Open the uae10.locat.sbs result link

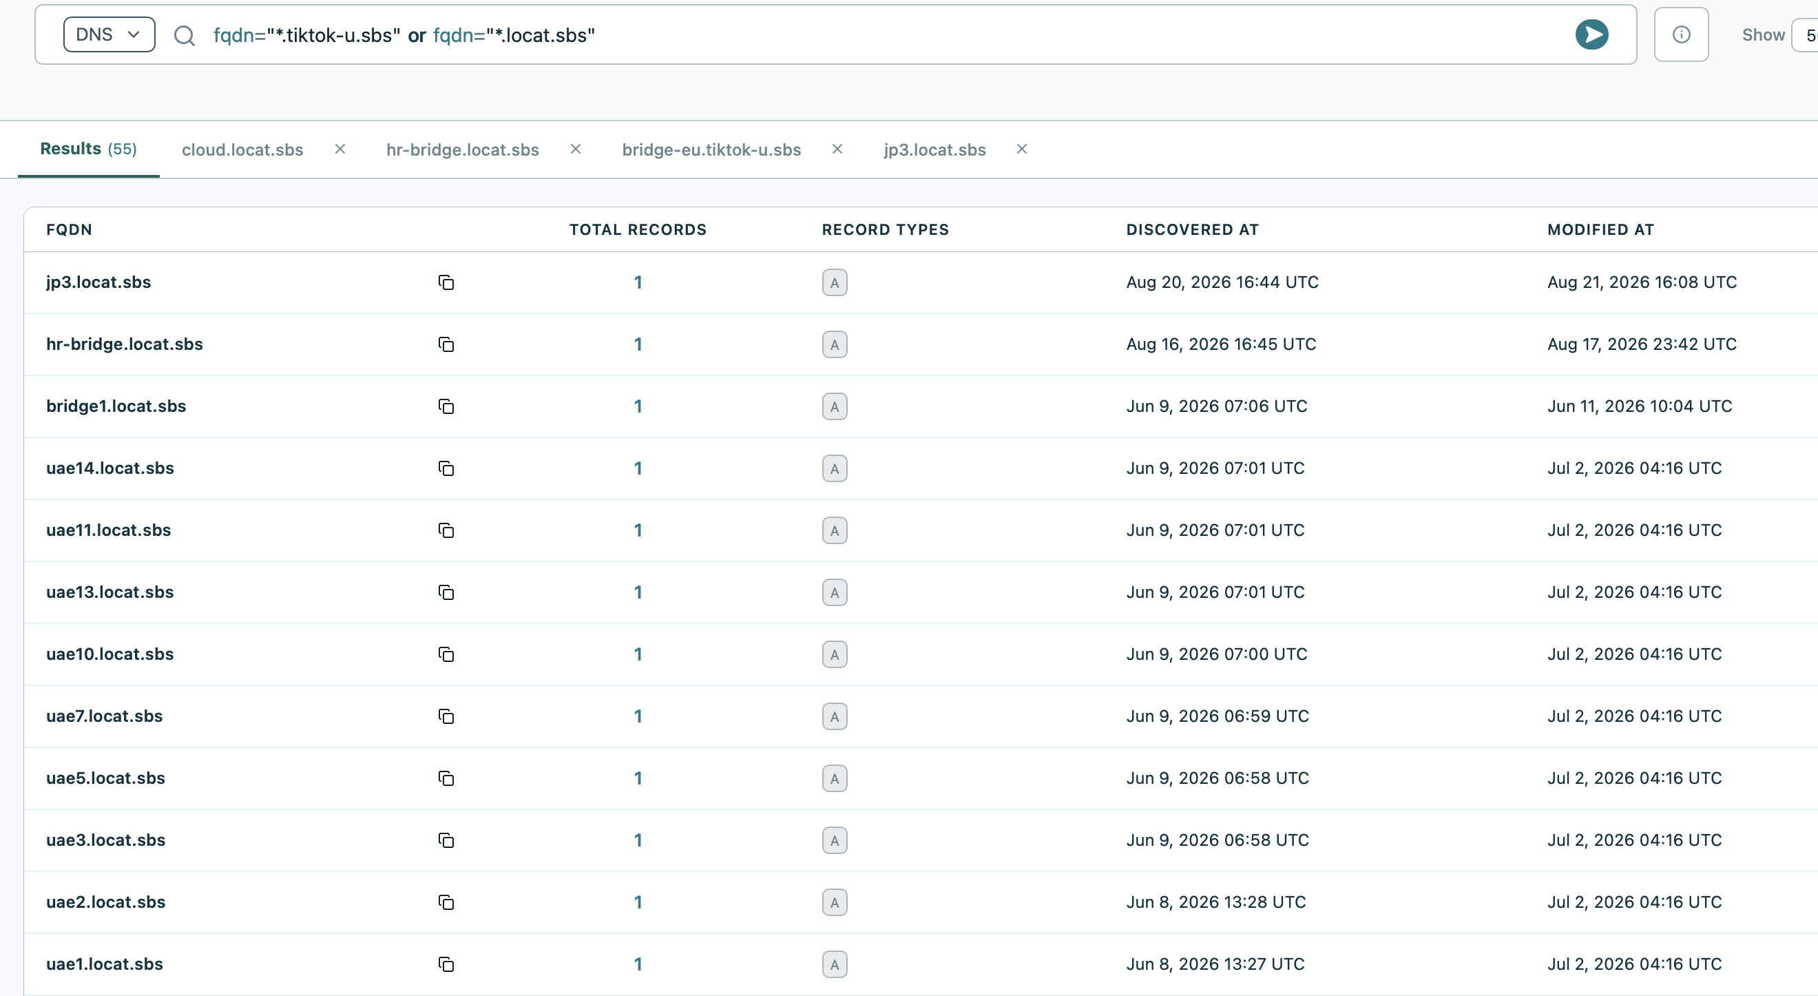(x=109, y=654)
